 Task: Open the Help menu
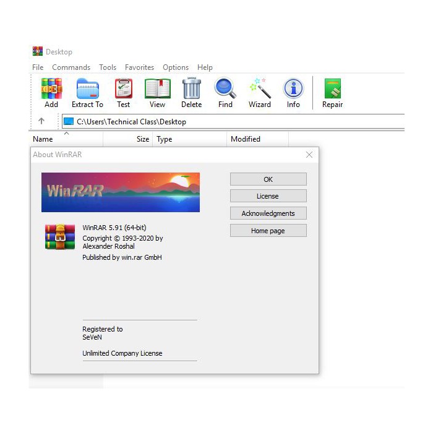205,67
